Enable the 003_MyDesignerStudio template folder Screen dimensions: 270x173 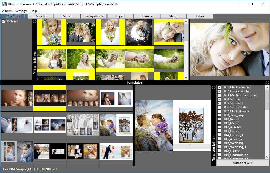tap(219, 95)
